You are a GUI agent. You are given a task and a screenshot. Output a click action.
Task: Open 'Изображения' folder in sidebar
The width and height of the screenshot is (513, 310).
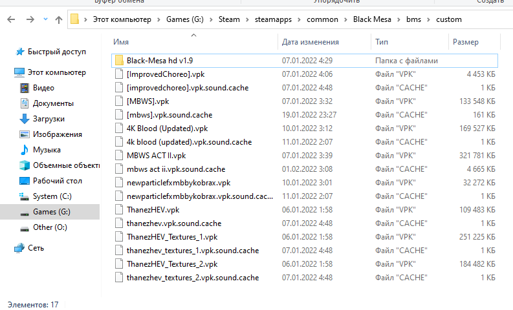pos(58,134)
